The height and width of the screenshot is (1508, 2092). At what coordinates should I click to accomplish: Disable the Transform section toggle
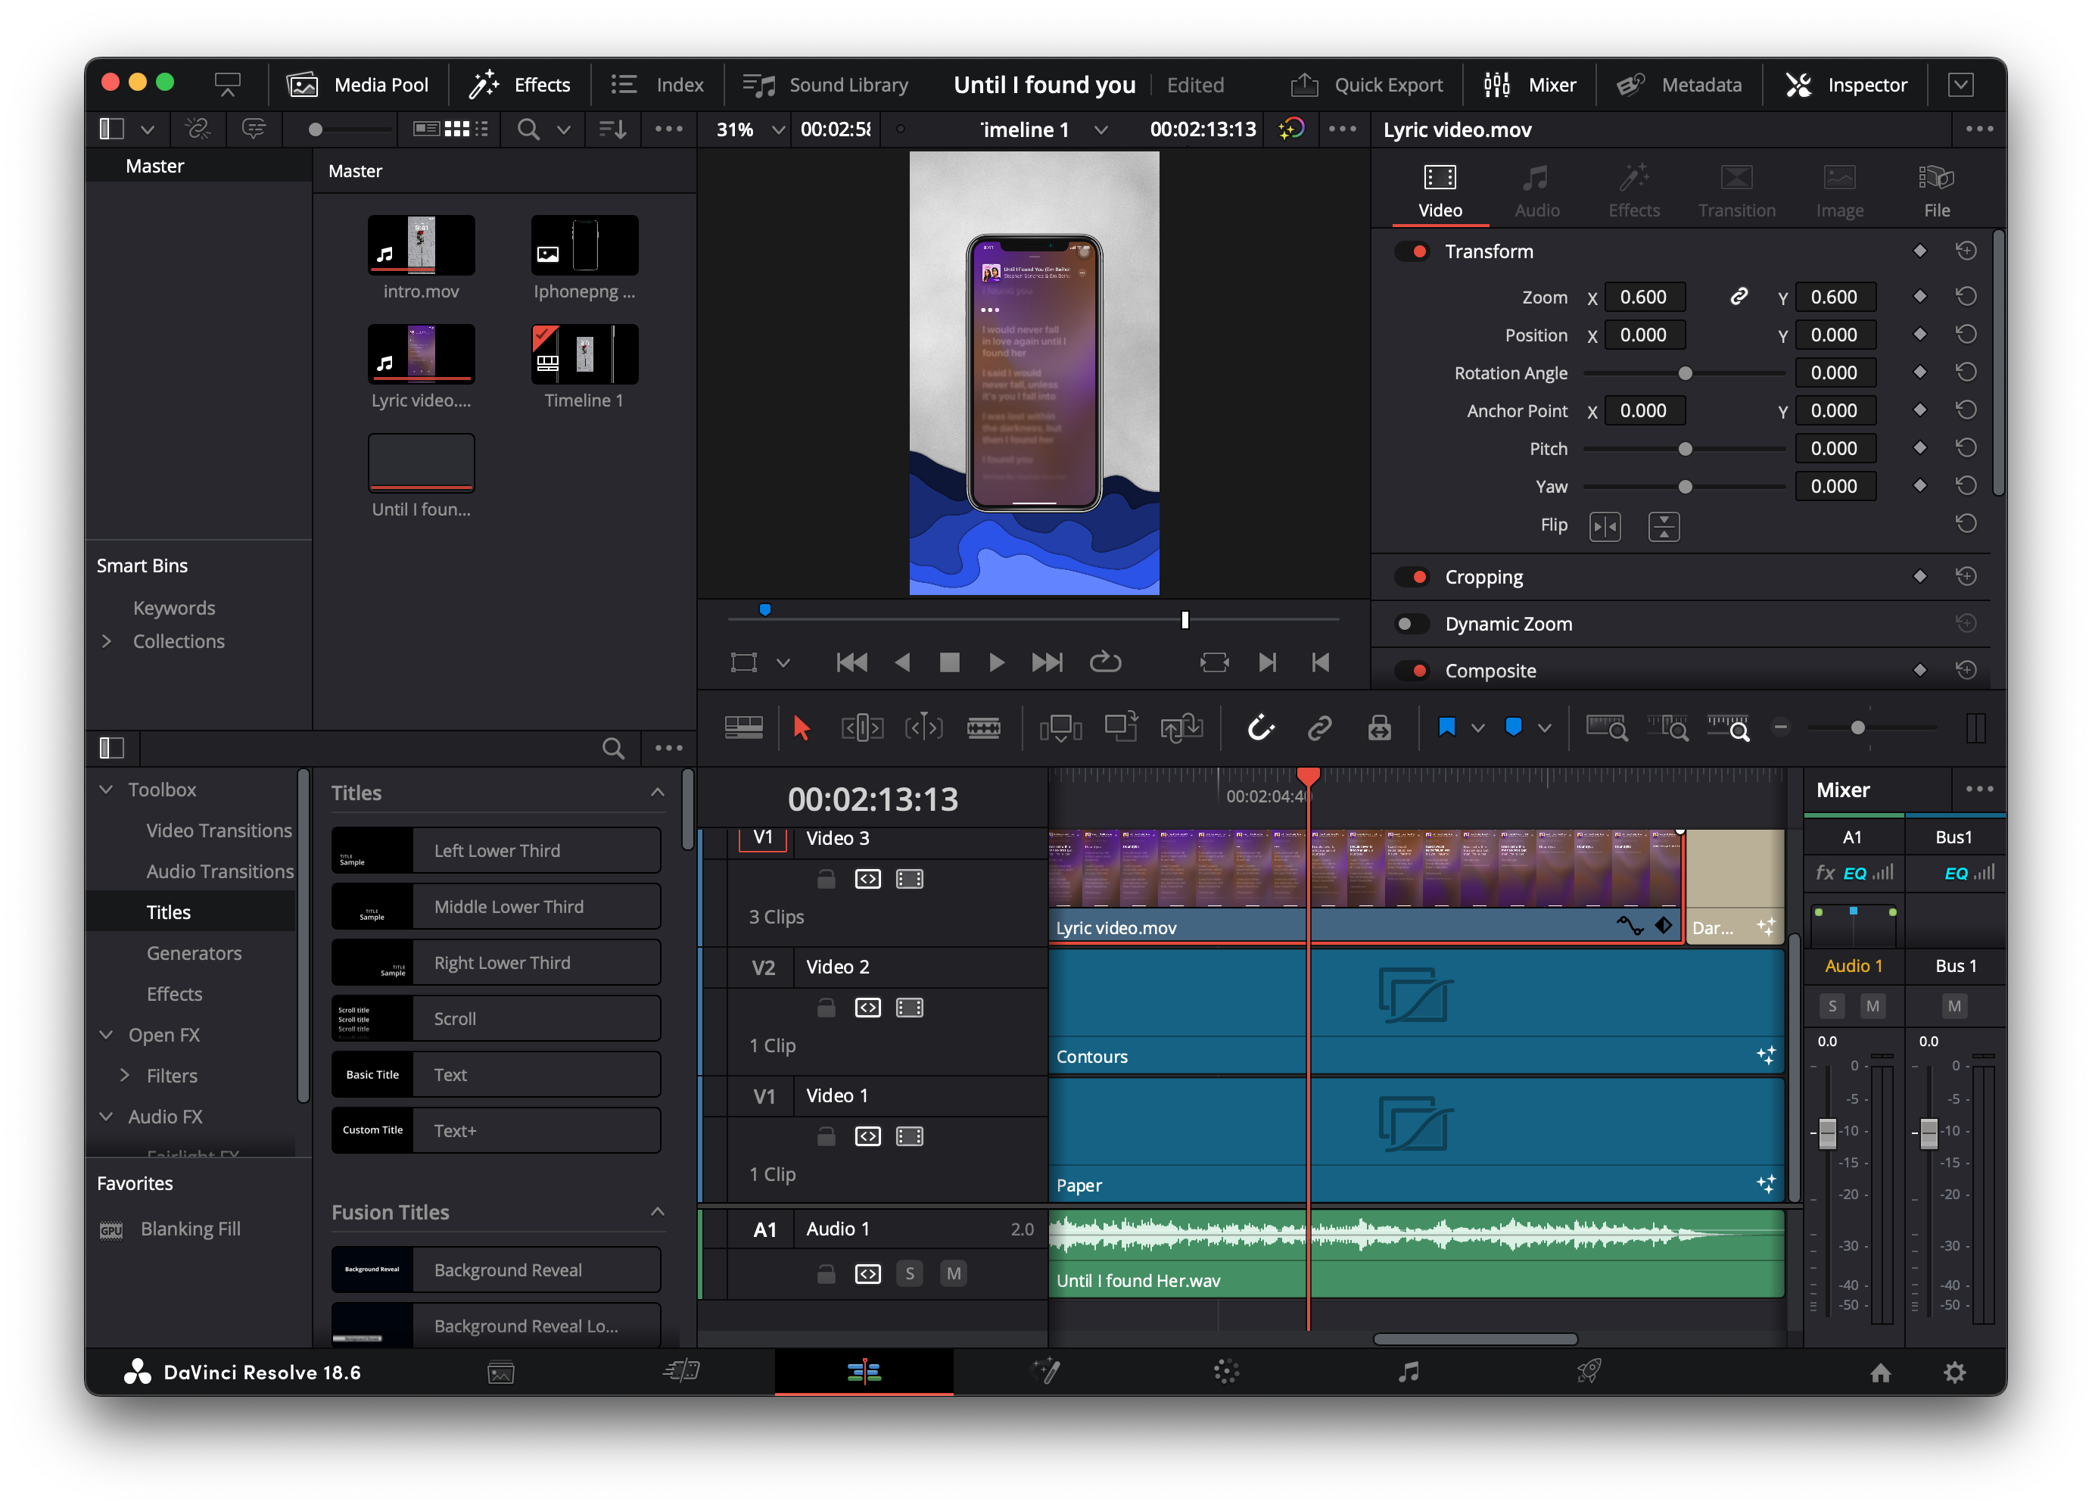[x=1412, y=252]
